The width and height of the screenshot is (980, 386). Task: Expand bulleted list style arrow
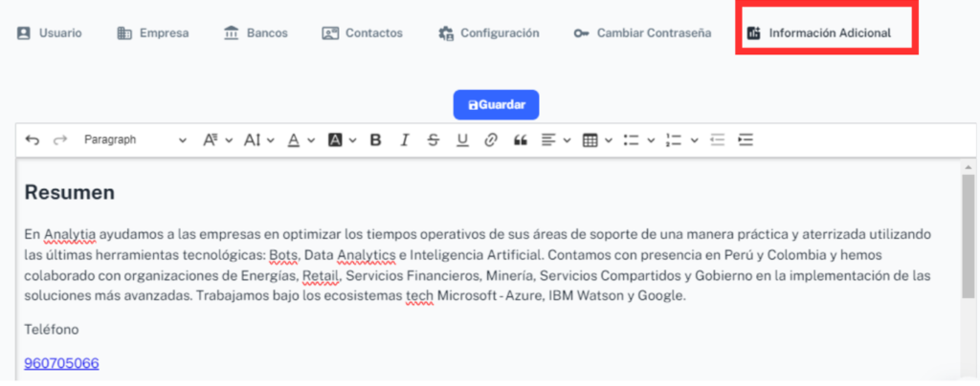click(651, 140)
